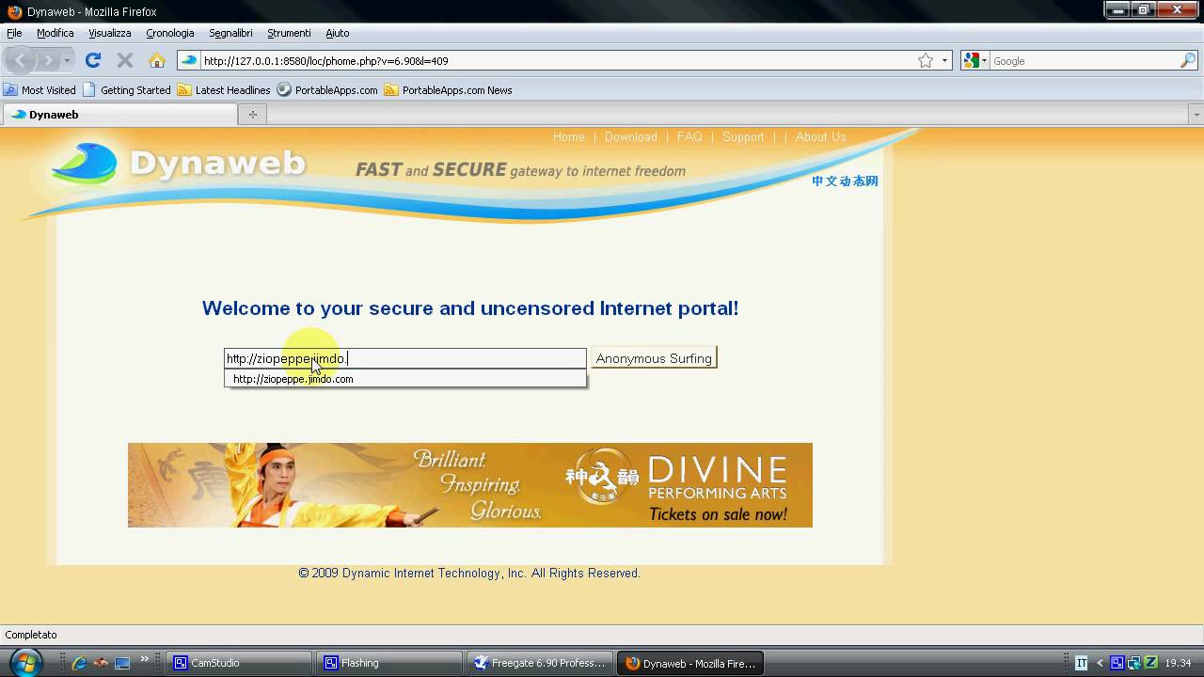
Task: Click the FAQ link on Dynaweb
Action: coord(689,136)
